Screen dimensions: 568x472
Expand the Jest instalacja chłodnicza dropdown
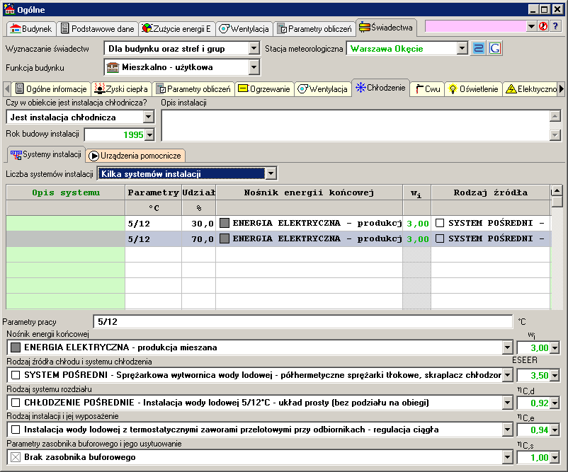click(148, 117)
